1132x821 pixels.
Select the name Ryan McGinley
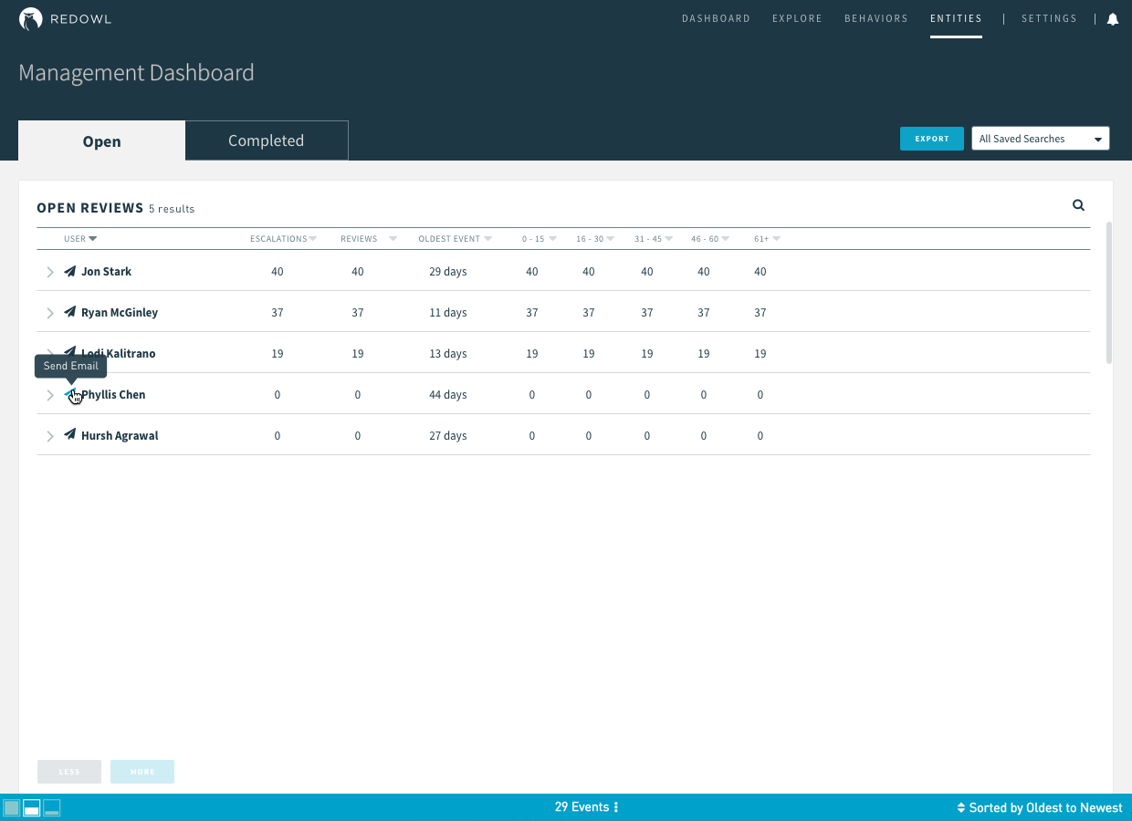pos(120,313)
